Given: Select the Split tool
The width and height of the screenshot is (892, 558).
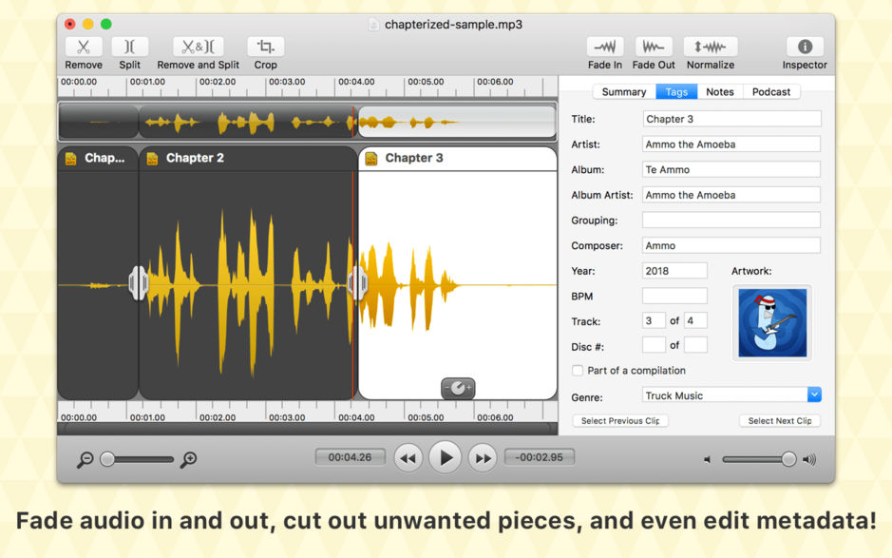Looking at the screenshot, I should point(130,47).
